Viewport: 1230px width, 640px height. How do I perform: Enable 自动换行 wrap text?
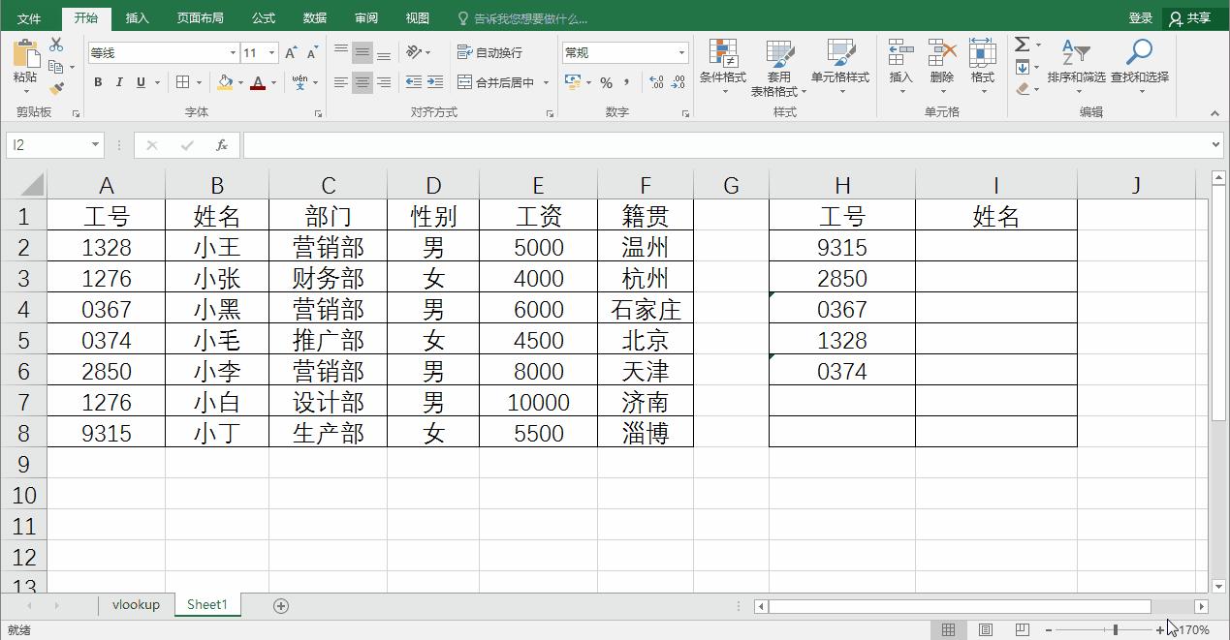click(492, 51)
